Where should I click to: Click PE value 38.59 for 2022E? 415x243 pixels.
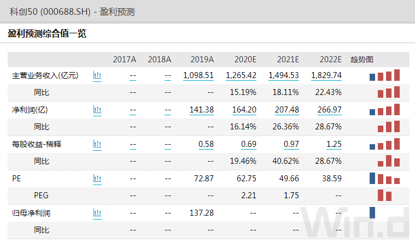(x=332, y=179)
